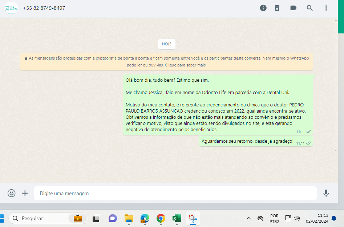Open the chat/video app on taskbar
344x227 pixels.
(x=113, y=218)
